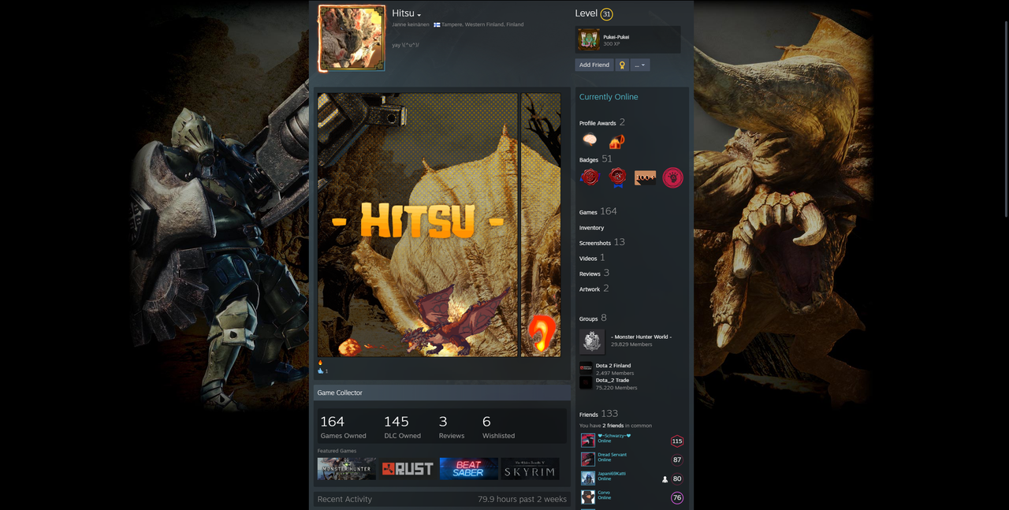Open the Pukei-Pukei featured badge icon
The image size is (1009, 510).
click(588, 39)
